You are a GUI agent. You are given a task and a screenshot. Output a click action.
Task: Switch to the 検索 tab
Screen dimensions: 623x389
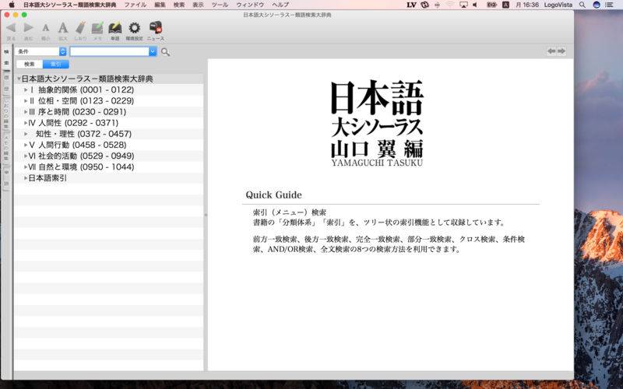[x=30, y=65]
